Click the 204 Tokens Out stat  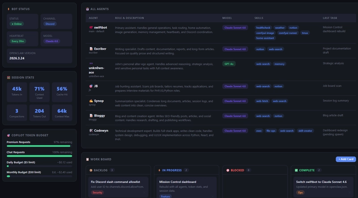click(x=39, y=113)
